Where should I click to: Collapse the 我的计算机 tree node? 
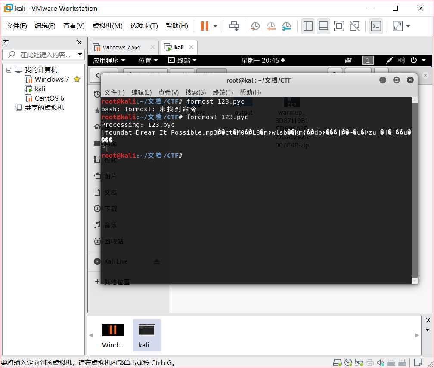click(x=9, y=70)
